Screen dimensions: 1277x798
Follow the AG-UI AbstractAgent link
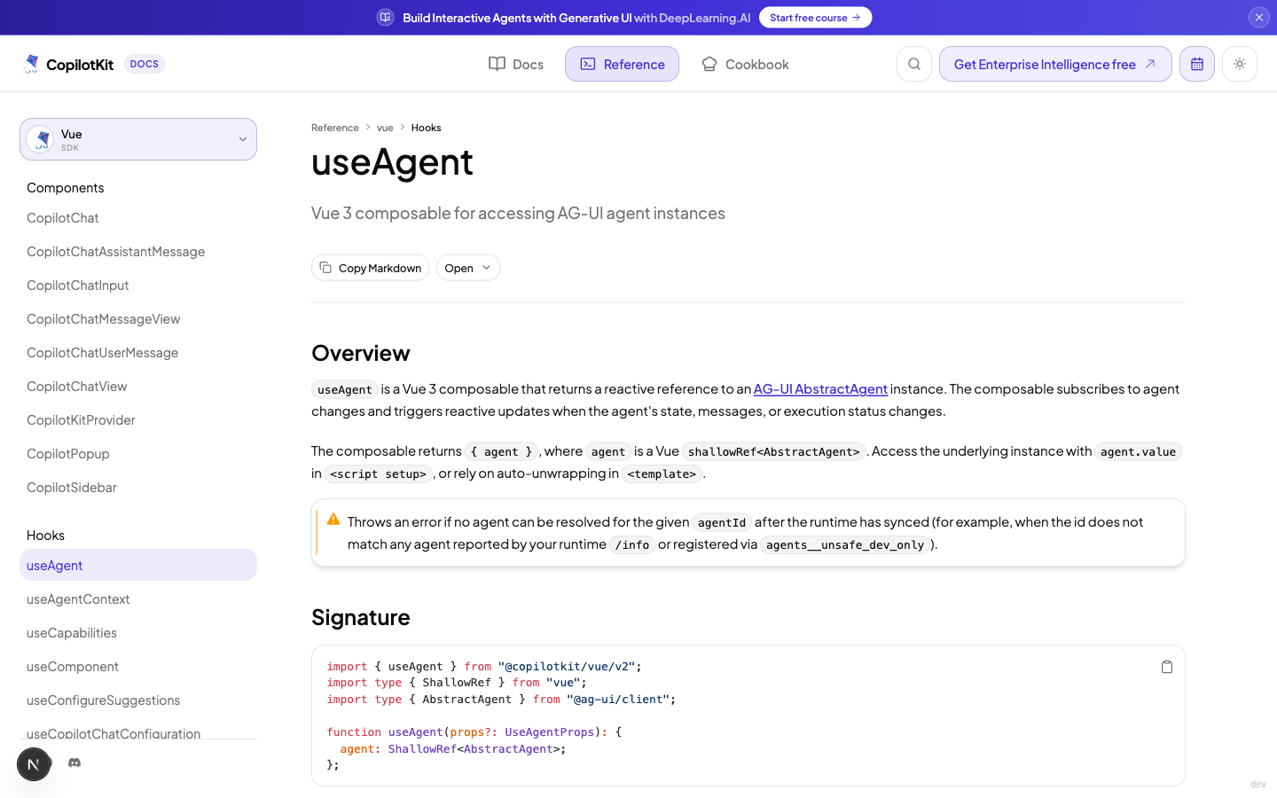[x=820, y=389]
